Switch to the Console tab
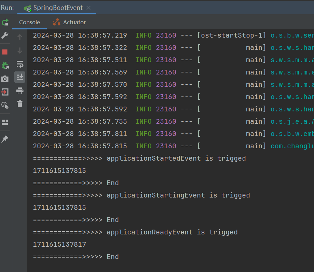The height and width of the screenshot is (272, 314). [29, 22]
